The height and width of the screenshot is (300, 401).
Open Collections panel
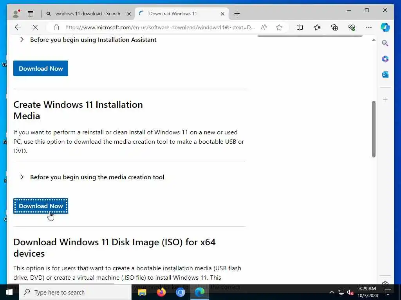(x=334, y=27)
